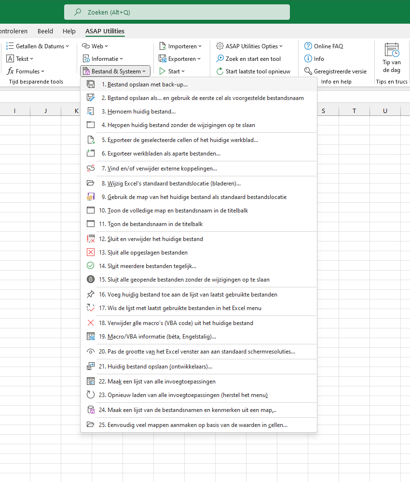Select column S header

tap(323, 111)
